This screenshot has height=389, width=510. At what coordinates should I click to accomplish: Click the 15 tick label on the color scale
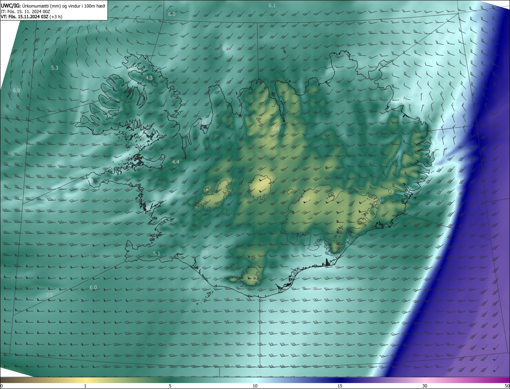click(340, 386)
